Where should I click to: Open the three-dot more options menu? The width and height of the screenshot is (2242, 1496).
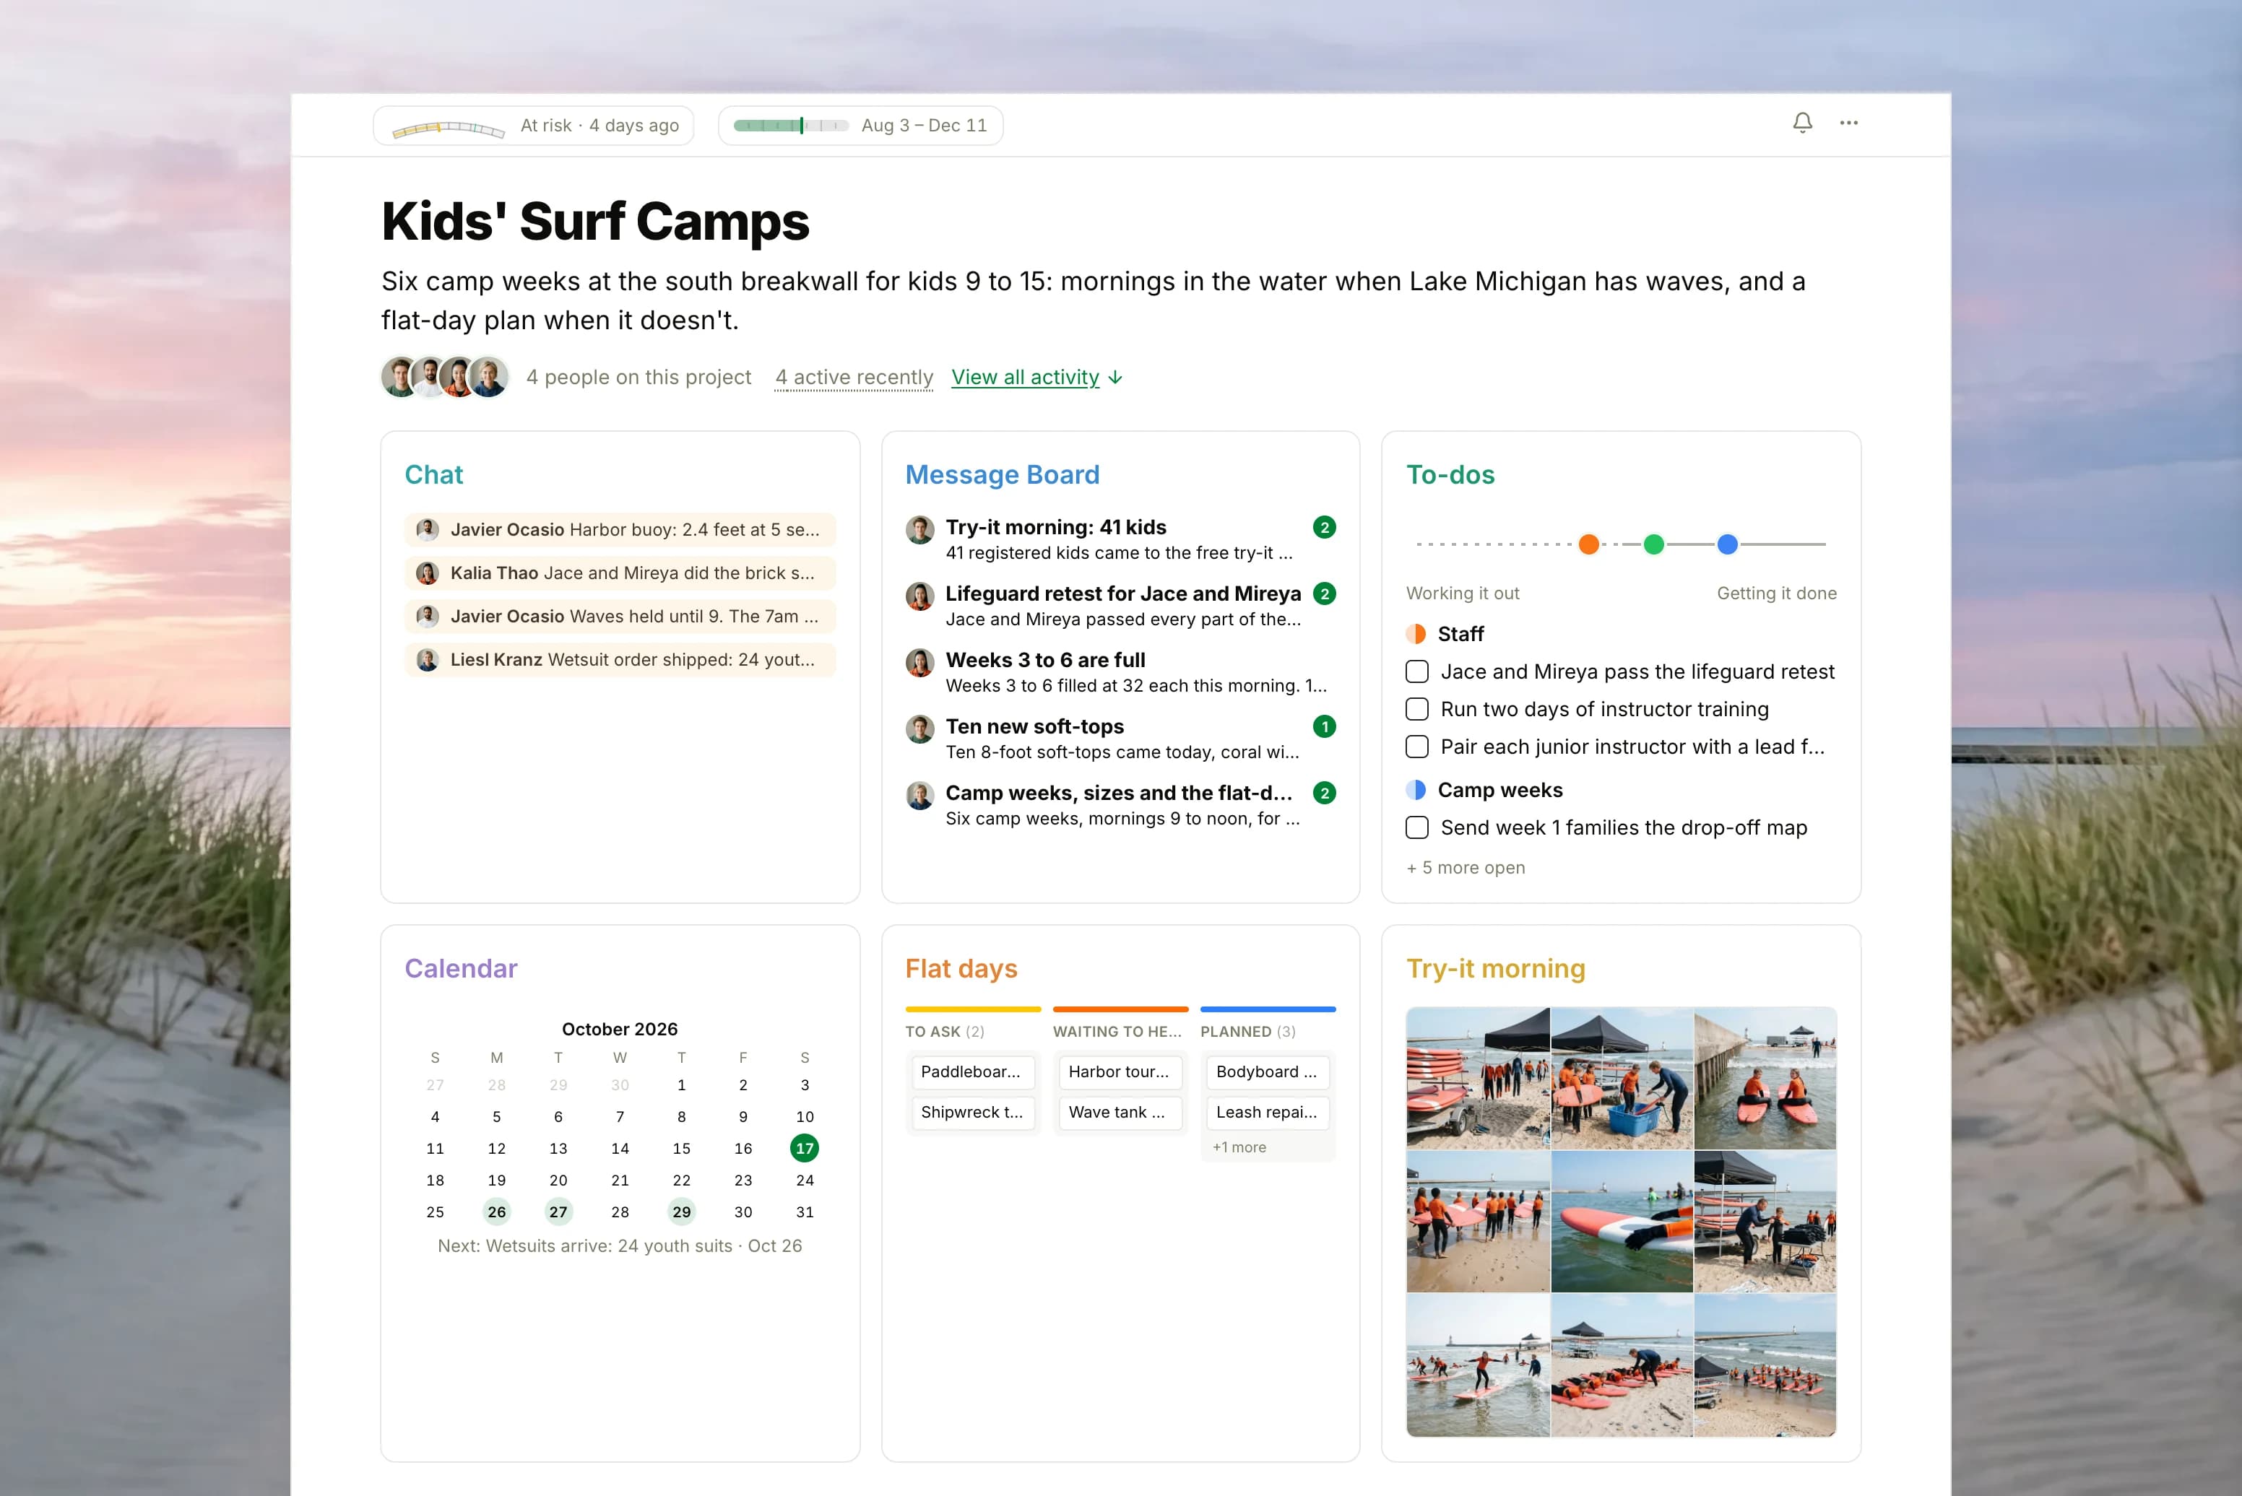[x=1849, y=123]
